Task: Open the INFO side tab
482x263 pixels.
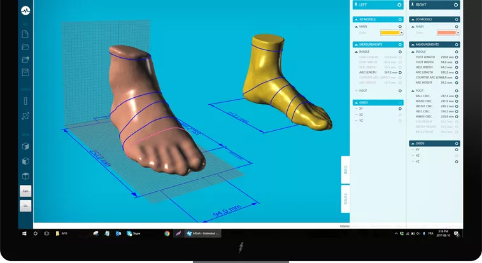Action: (346, 170)
